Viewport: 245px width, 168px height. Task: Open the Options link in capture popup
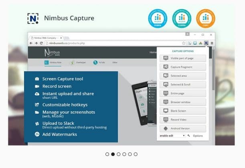(x=198, y=136)
